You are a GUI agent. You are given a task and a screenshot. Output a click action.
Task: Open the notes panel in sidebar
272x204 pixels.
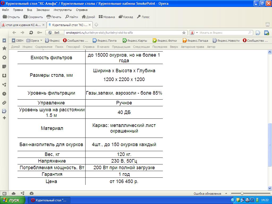[x=4, y=66]
